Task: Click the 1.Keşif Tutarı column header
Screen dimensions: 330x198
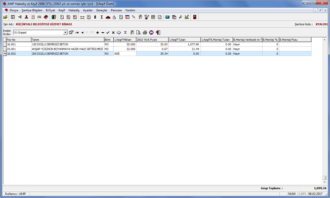Action: 184,40
